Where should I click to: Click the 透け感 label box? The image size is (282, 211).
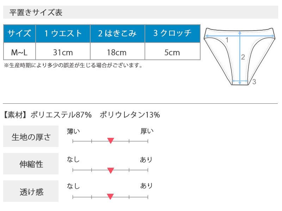click(31, 192)
